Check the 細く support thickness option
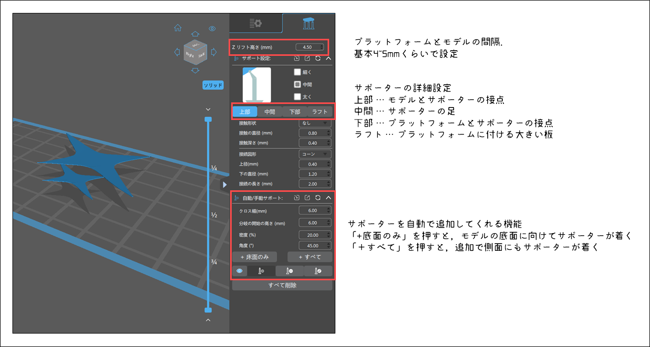The image size is (650, 347). click(x=298, y=72)
